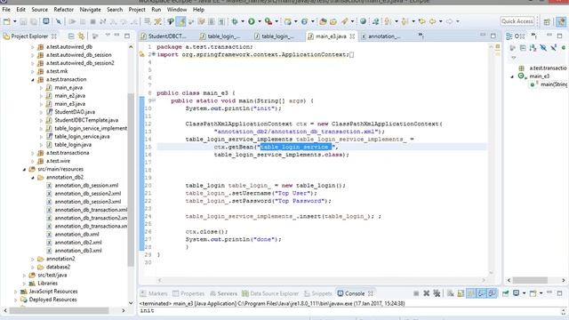Viewport: 569px width, 320px height.
Task: Click Skip All Breakpoints toolbar icon
Action: [x=58, y=21]
